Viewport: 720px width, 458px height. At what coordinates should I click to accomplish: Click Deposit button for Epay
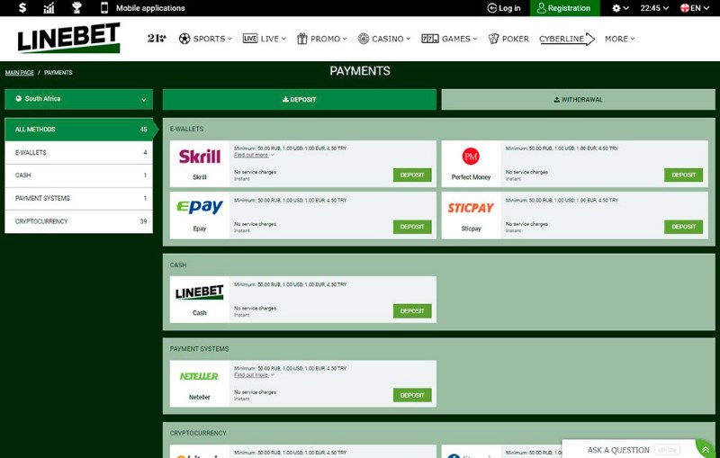[x=412, y=227]
